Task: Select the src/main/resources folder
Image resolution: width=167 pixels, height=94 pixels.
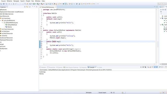Action: 8,29
